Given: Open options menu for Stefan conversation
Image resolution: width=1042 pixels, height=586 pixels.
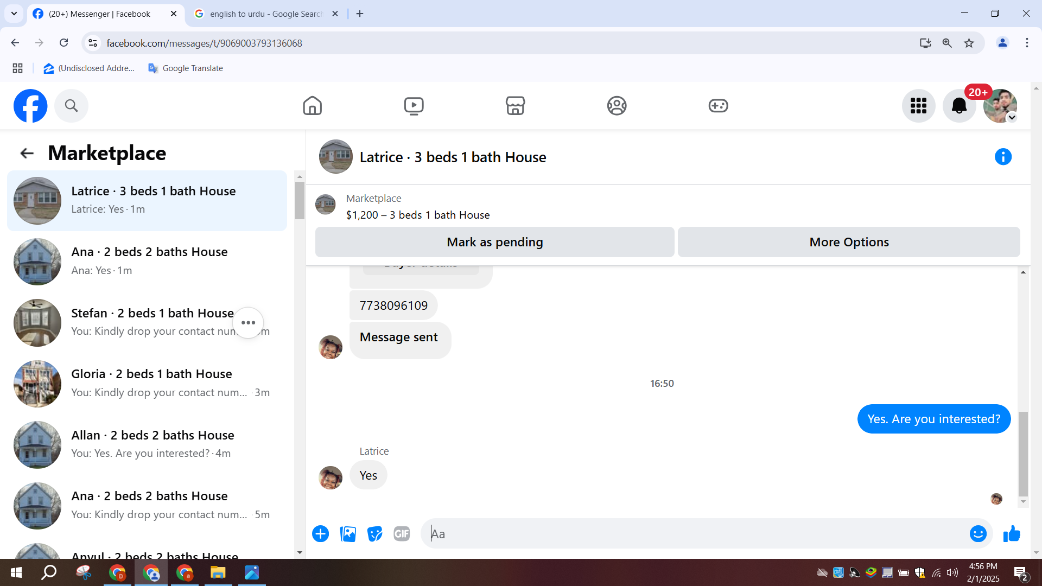Looking at the screenshot, I should coord(248,323).
